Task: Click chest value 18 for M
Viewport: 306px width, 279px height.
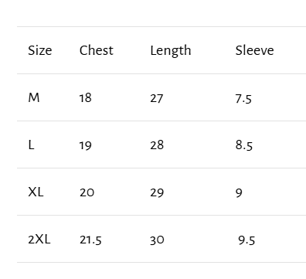Action: tap(86, 98)
